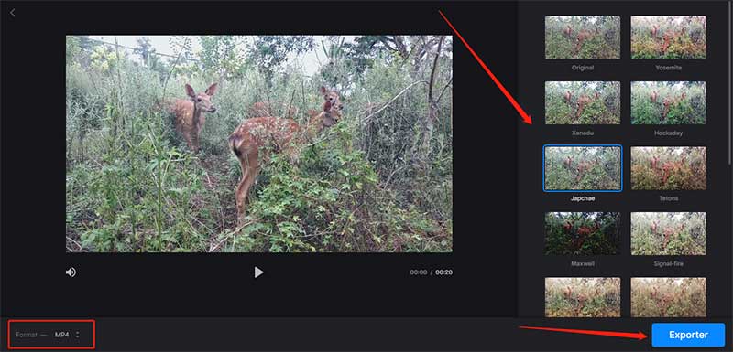Go back using the left chevron
Viewport: 733px width, 352px height.
tap(12, 13)
